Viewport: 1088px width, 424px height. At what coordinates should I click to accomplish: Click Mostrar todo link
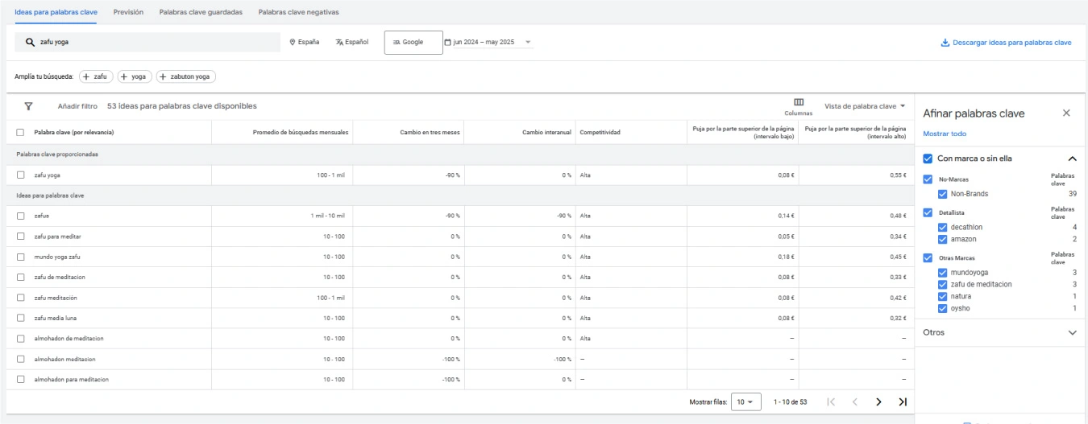click(945, 134)
